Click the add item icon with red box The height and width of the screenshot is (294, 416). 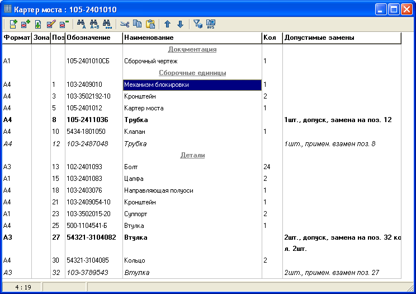[26, 24]
